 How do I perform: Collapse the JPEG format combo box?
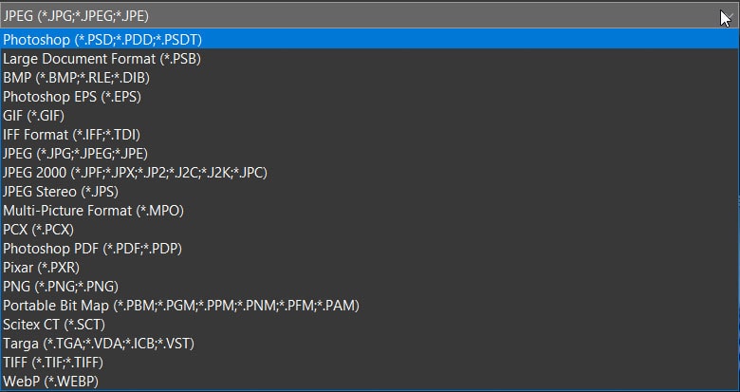point(370,16)
